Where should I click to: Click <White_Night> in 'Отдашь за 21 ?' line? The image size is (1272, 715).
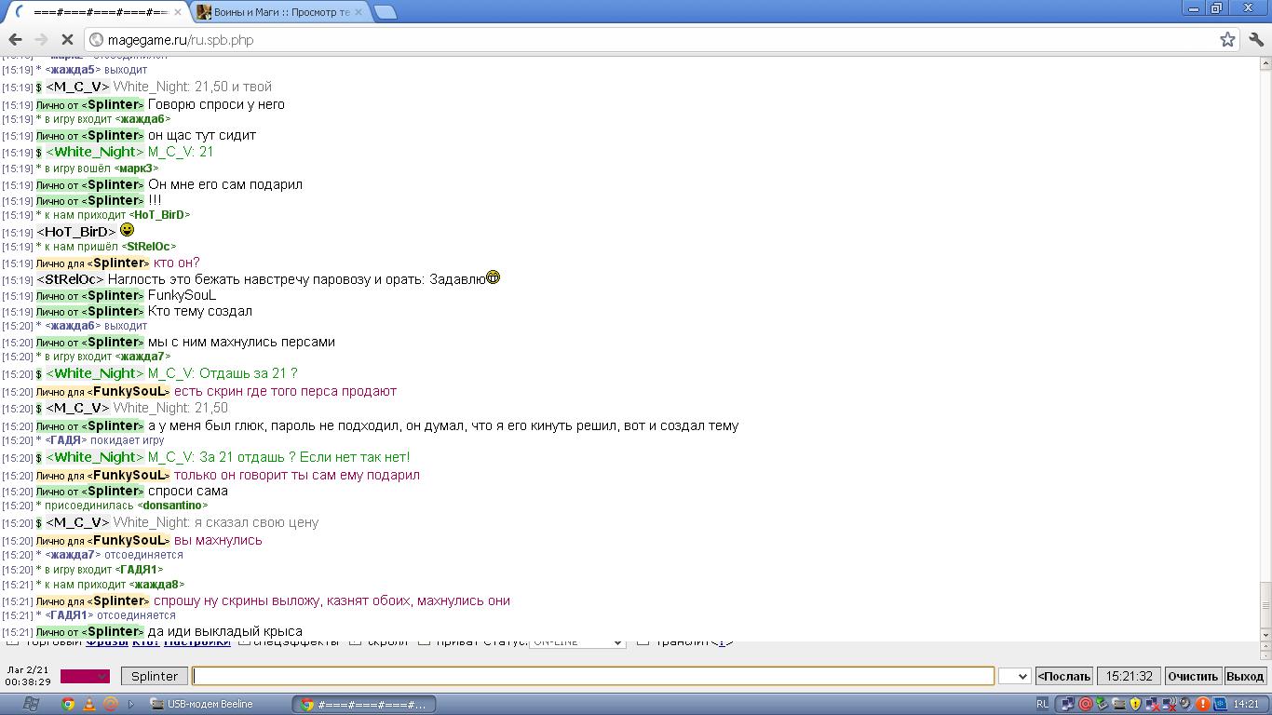tap(95, 373)
